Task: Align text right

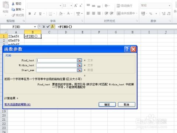Action: [99, 13]
